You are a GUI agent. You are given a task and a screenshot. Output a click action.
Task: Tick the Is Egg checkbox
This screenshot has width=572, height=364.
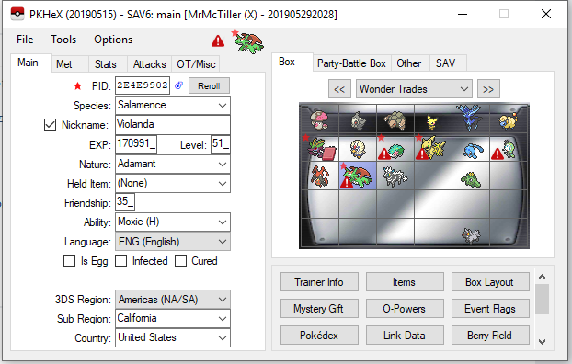[x=69, y=261]
